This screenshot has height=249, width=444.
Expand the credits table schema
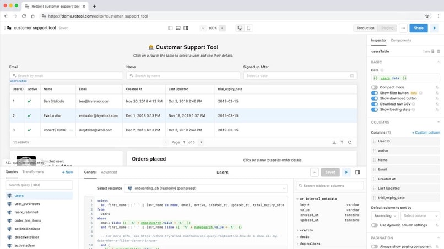point(297,230)
